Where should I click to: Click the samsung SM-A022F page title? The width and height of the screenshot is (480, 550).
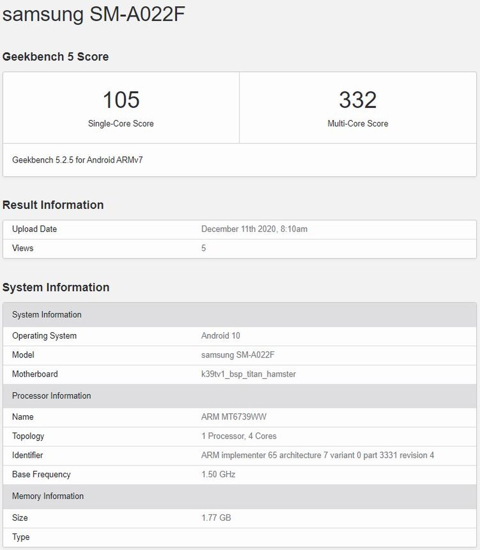click(x=94, y=14)
